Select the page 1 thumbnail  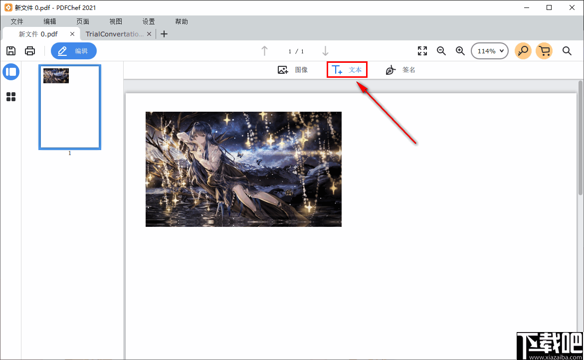point(69,107)
